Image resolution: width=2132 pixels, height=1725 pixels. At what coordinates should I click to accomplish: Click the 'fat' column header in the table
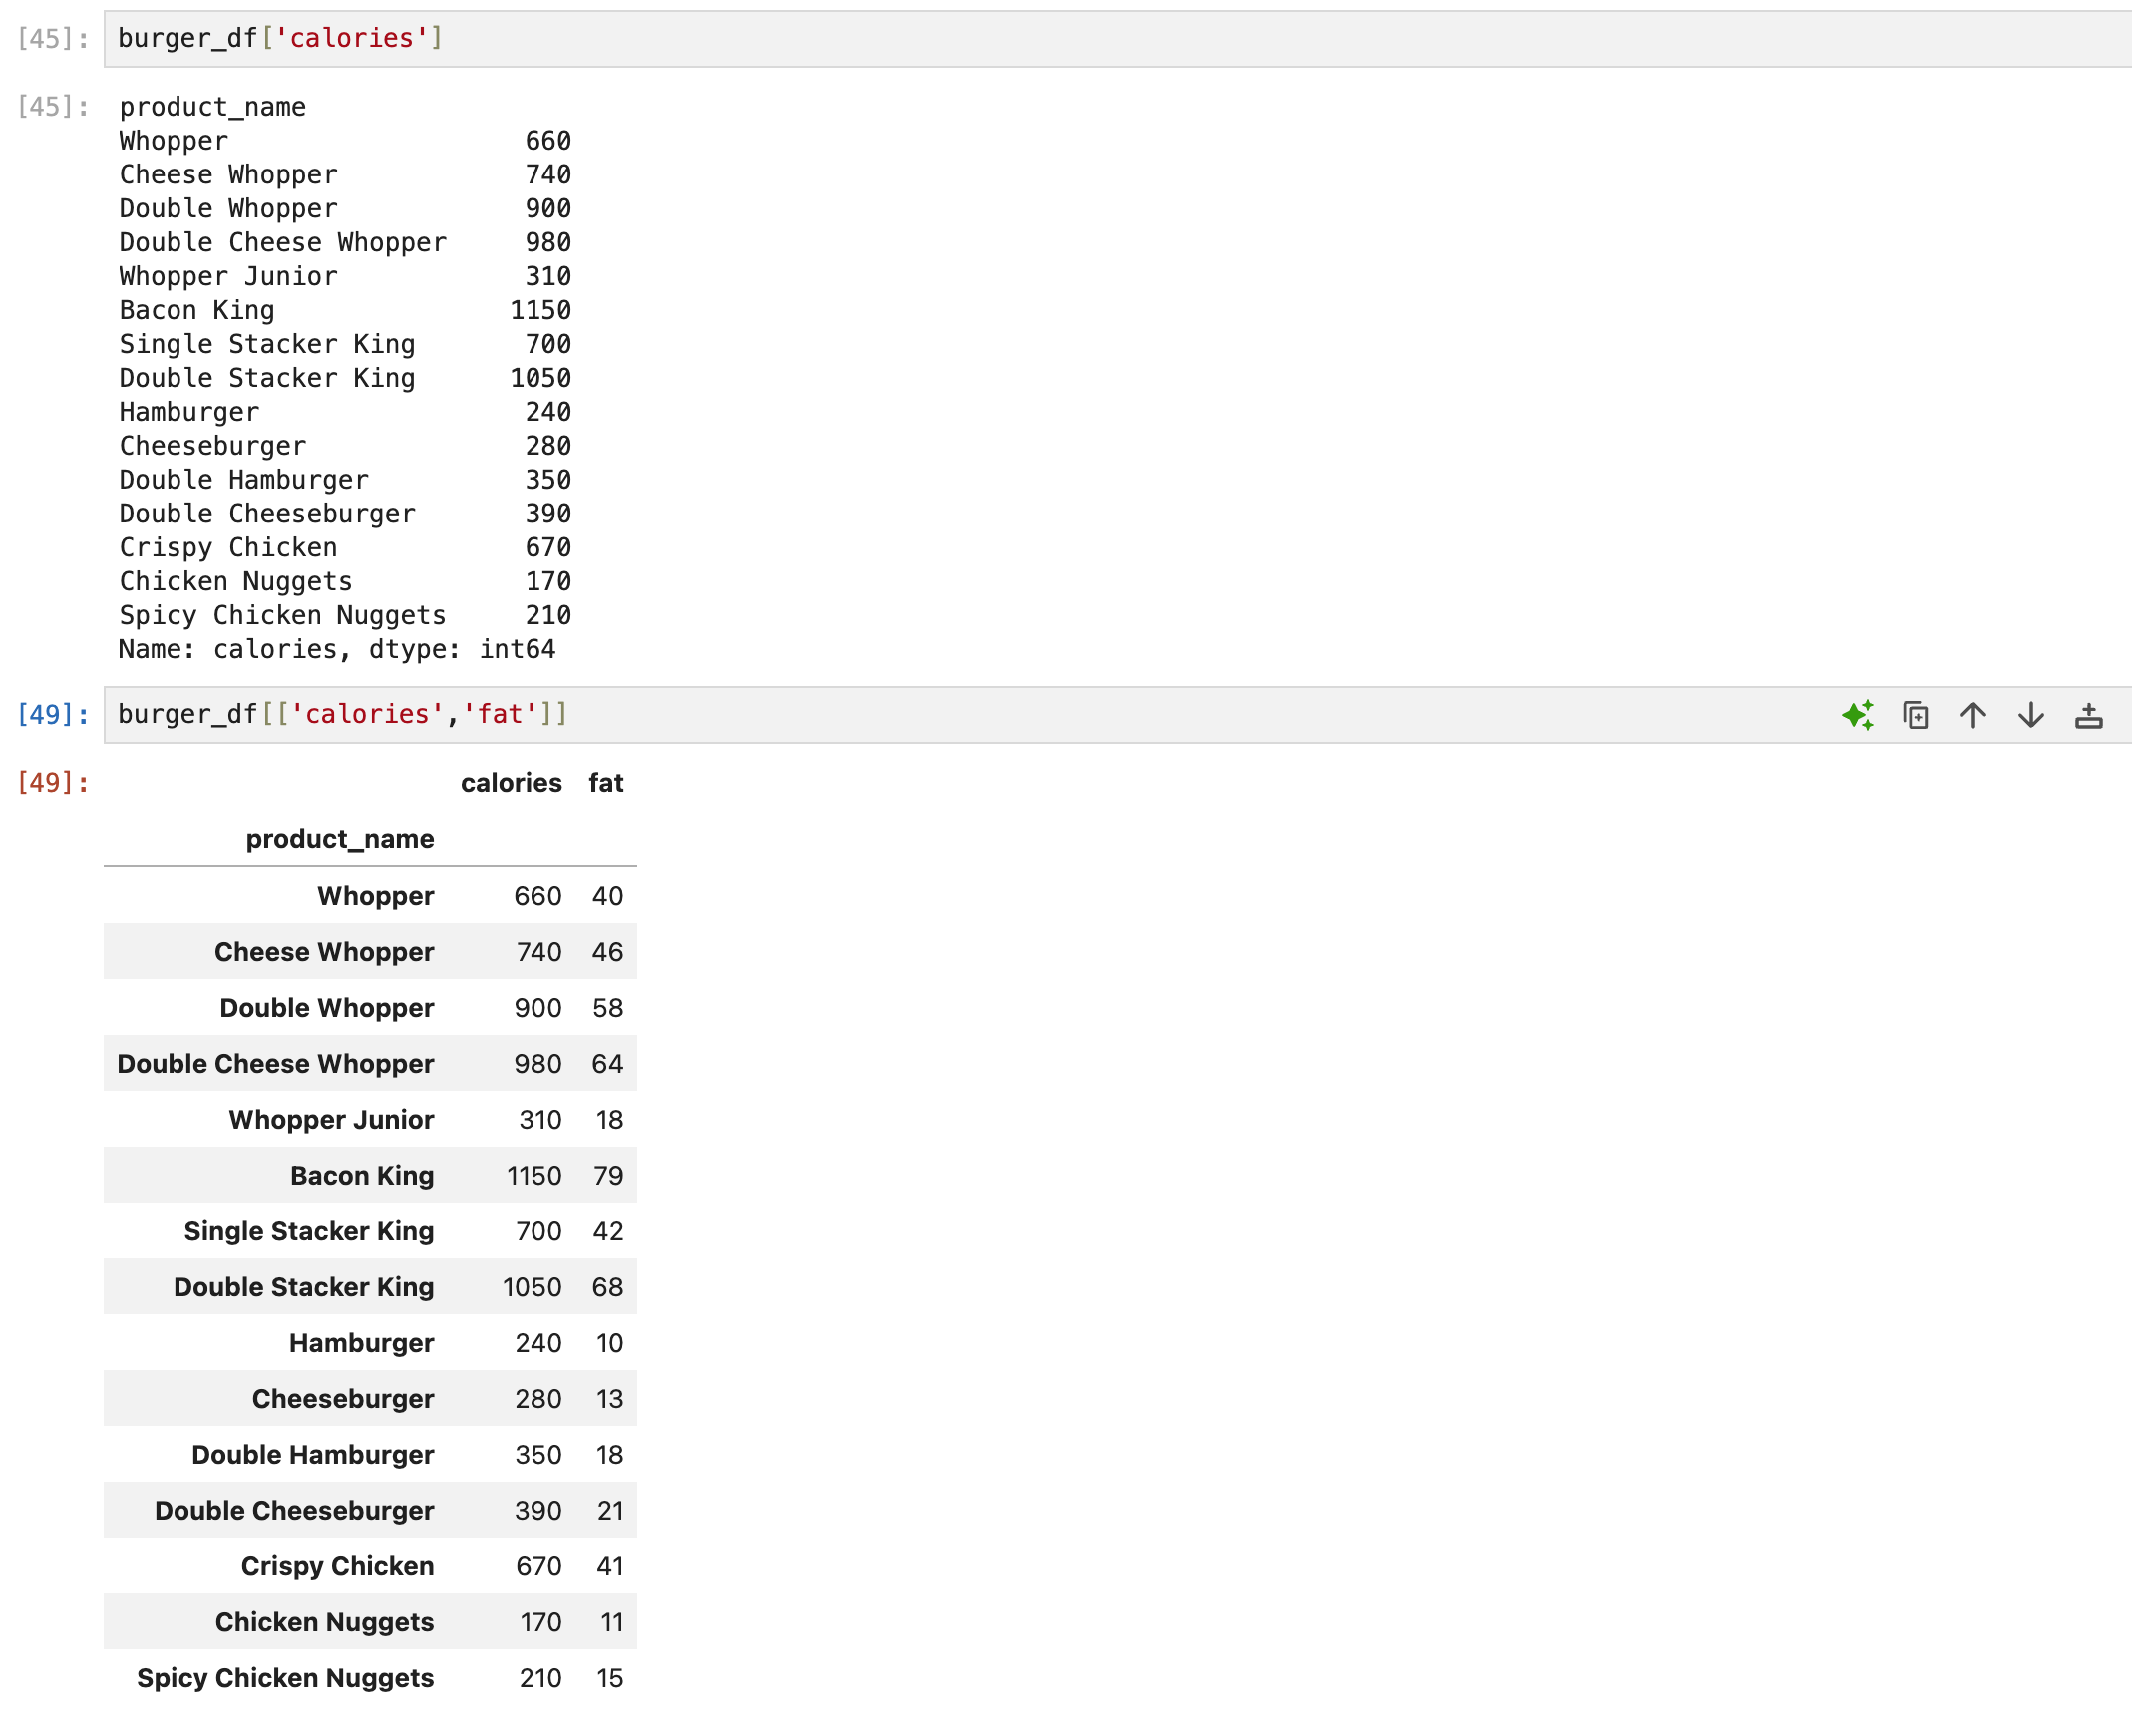[x=606, y=783]
